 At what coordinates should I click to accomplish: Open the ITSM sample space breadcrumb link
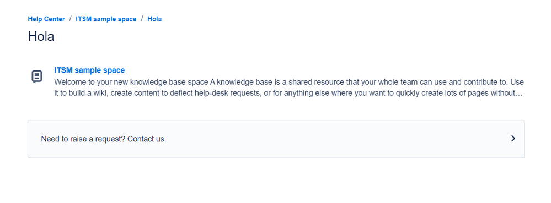click(x=106, y=19)
